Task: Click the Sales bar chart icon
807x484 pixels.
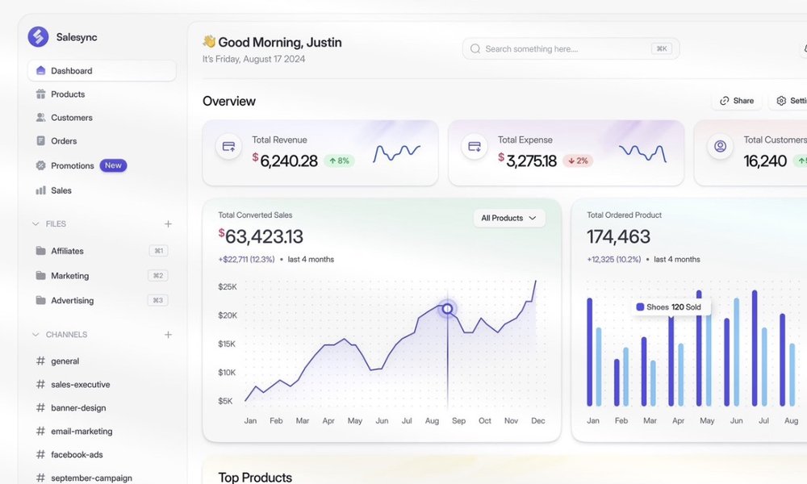Action: [x=40, y=190]
